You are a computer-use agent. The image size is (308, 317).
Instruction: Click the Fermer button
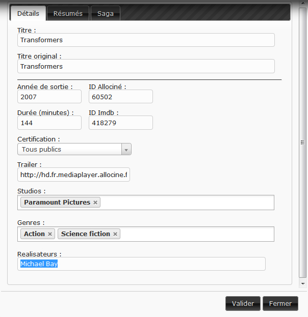[x=280, y=304]
